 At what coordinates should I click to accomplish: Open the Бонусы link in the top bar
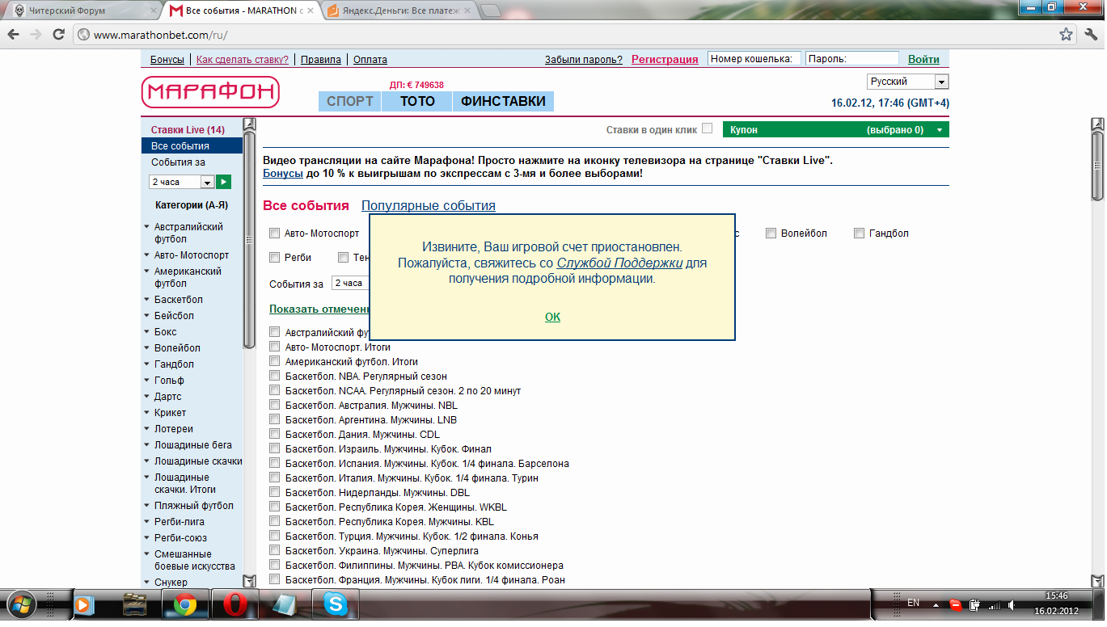pos(167,59)
